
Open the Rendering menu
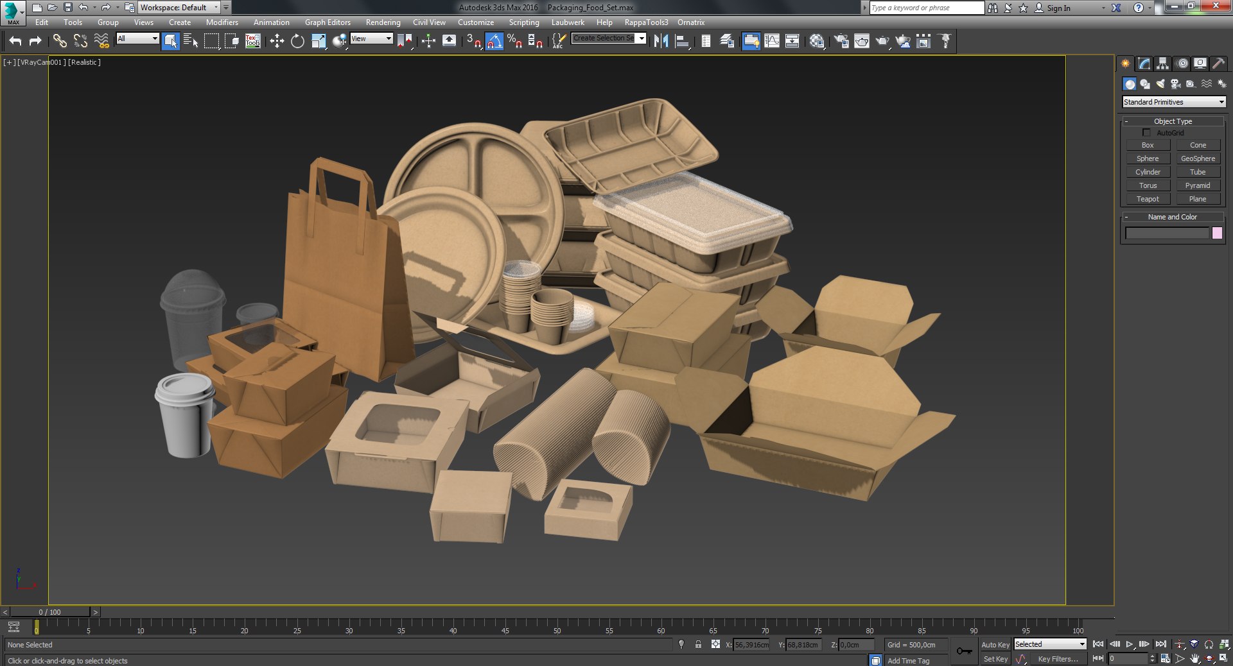pyautogui.click(x=383, y=22)
